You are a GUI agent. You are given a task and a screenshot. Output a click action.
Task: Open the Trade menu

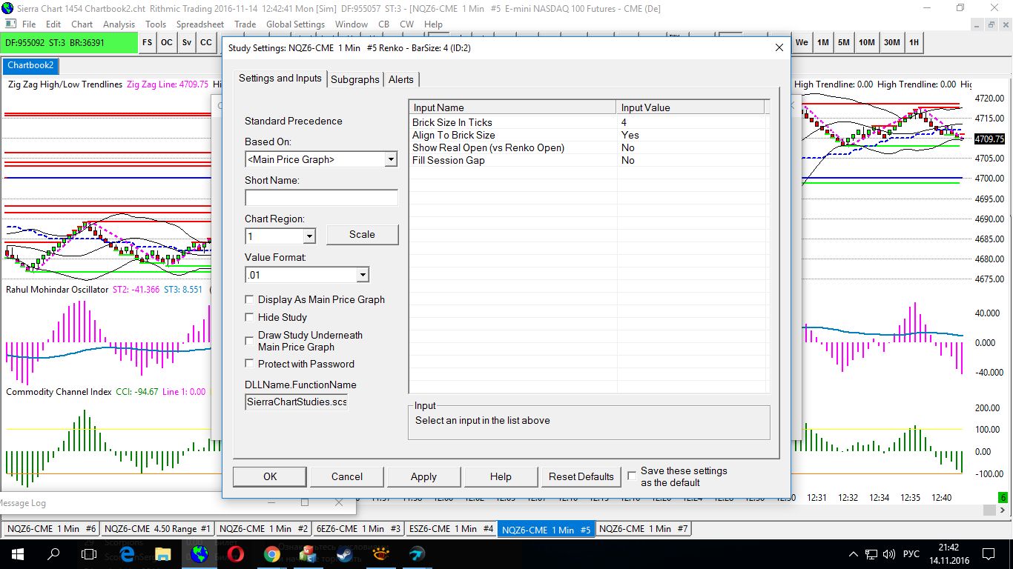coord(245,24)
